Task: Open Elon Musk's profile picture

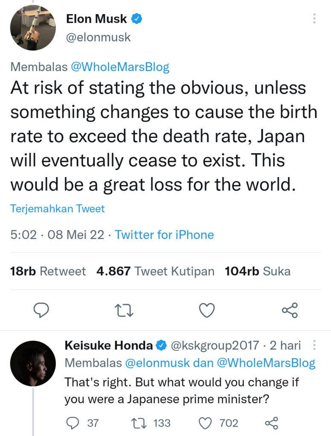Action: pos(33,28)
